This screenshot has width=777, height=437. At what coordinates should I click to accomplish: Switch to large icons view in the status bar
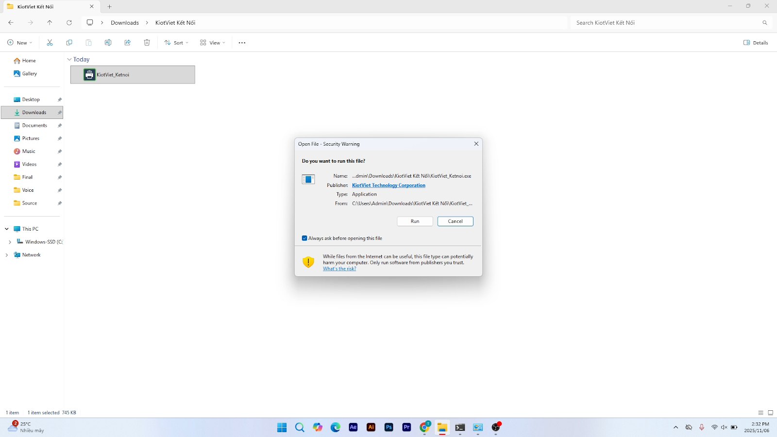(770, 413)
